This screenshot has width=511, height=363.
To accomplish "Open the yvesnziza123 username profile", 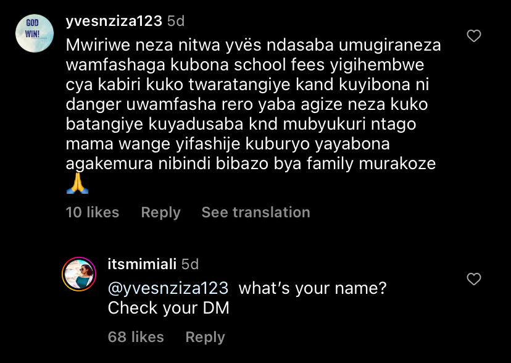I will click(114, 21).
